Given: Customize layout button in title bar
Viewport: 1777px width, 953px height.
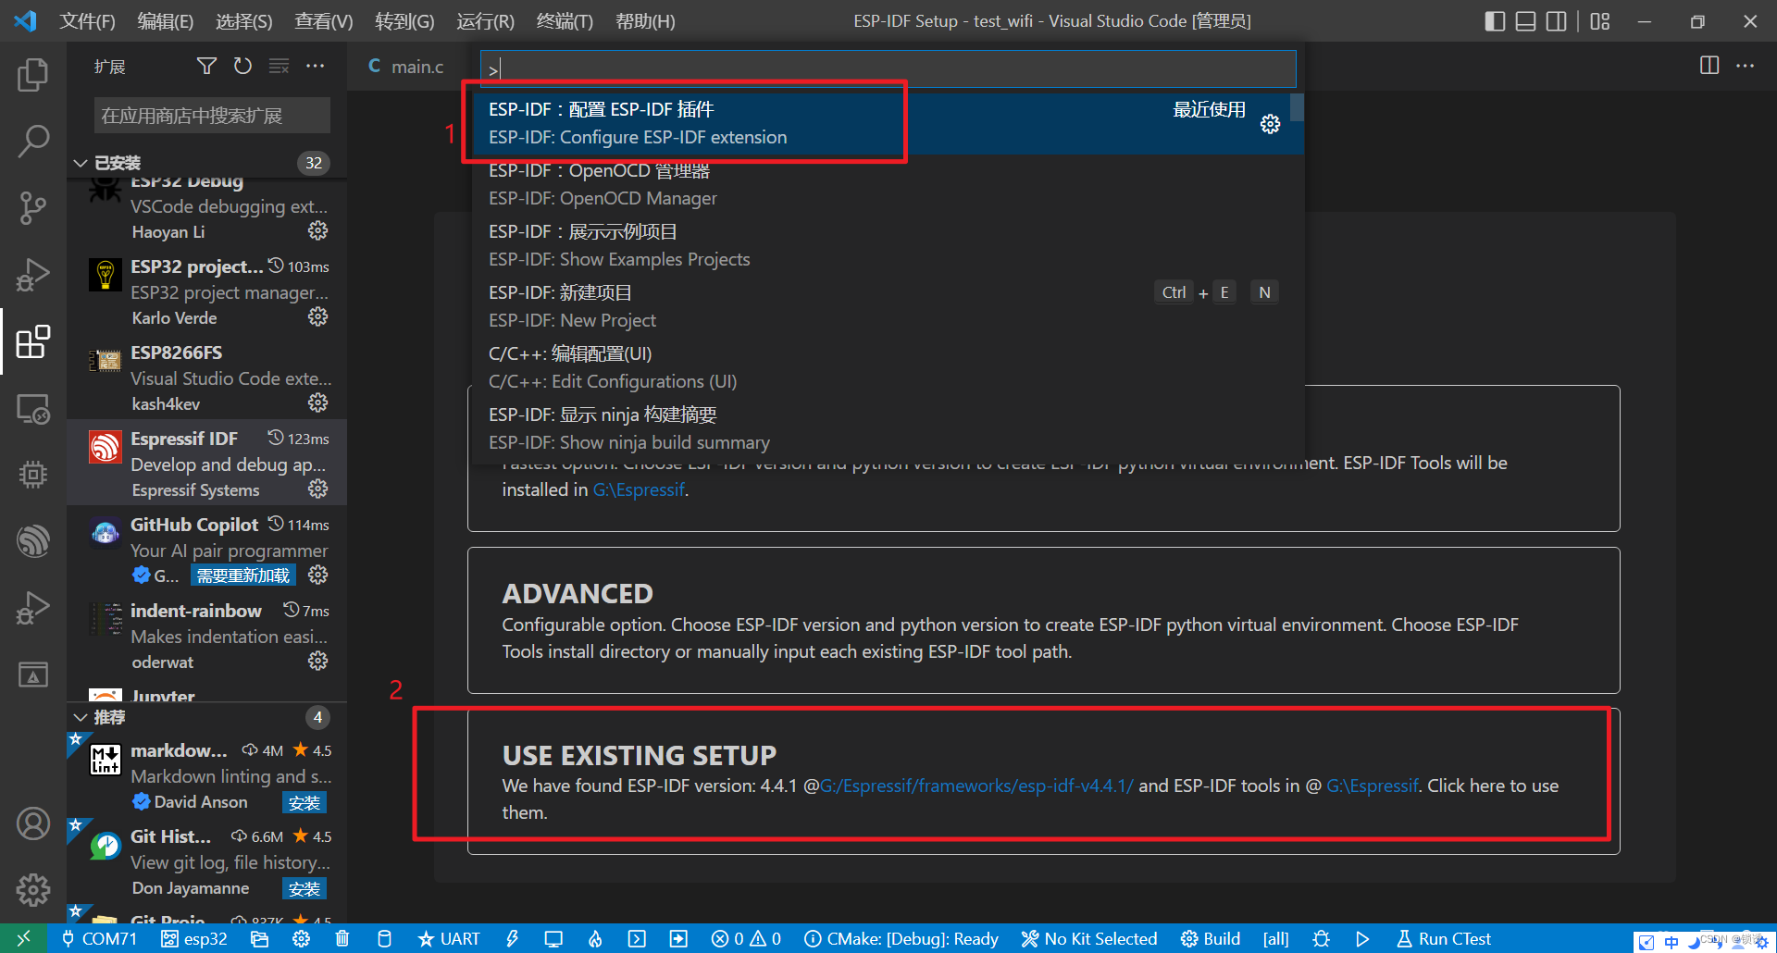Looking at the screenshot, I should pos(1600,20).
